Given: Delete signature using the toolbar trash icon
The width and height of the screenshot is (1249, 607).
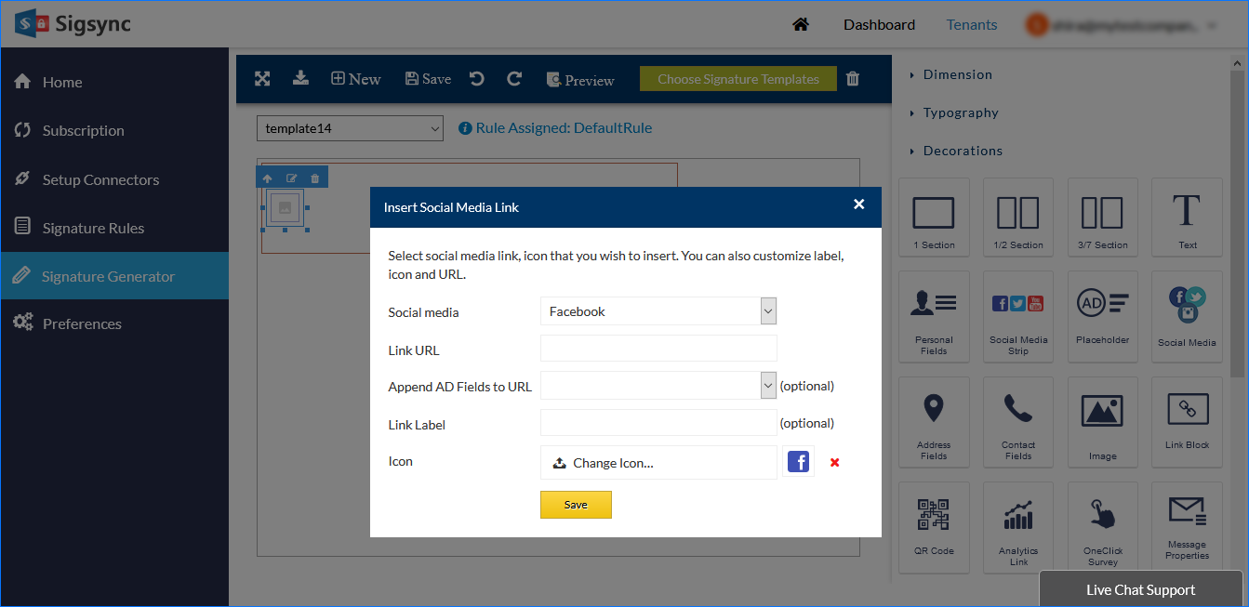Looking at the screenshot, I should (853, 79).
